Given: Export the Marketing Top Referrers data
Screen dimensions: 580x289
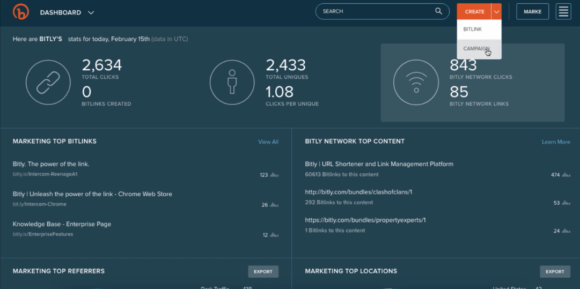Looking at the screenshot, I should 263,272.
